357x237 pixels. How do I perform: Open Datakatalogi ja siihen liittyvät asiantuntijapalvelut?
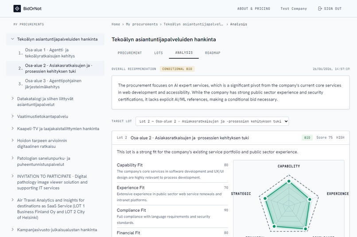tap(45, 102)
